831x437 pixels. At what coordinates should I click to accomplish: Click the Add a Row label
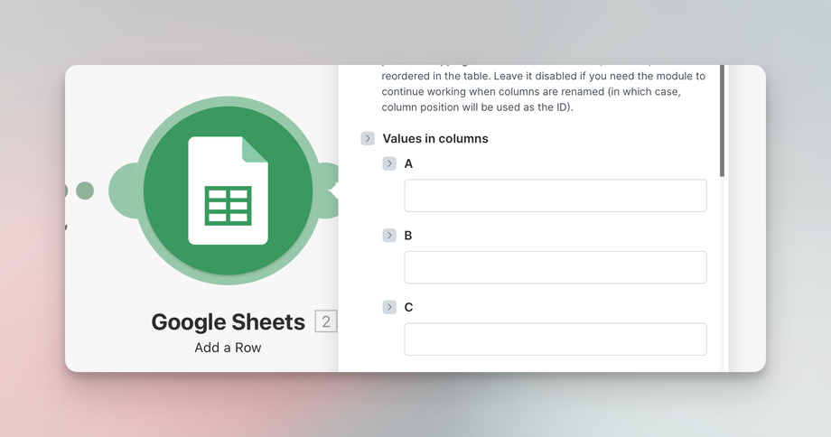(228, 348)
